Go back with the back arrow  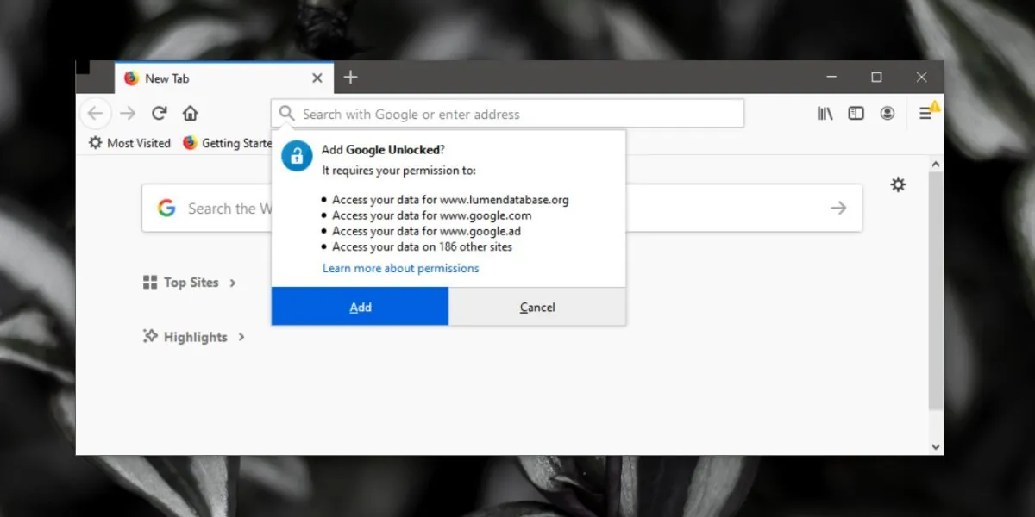click(x=96, y=113)
